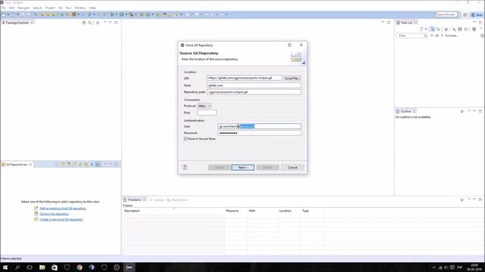Click Add existing repository icon in Git Repositories toolbar
The height and width of the screenshot is (272, 485).
pyautogui.click(x=63, y=165)
